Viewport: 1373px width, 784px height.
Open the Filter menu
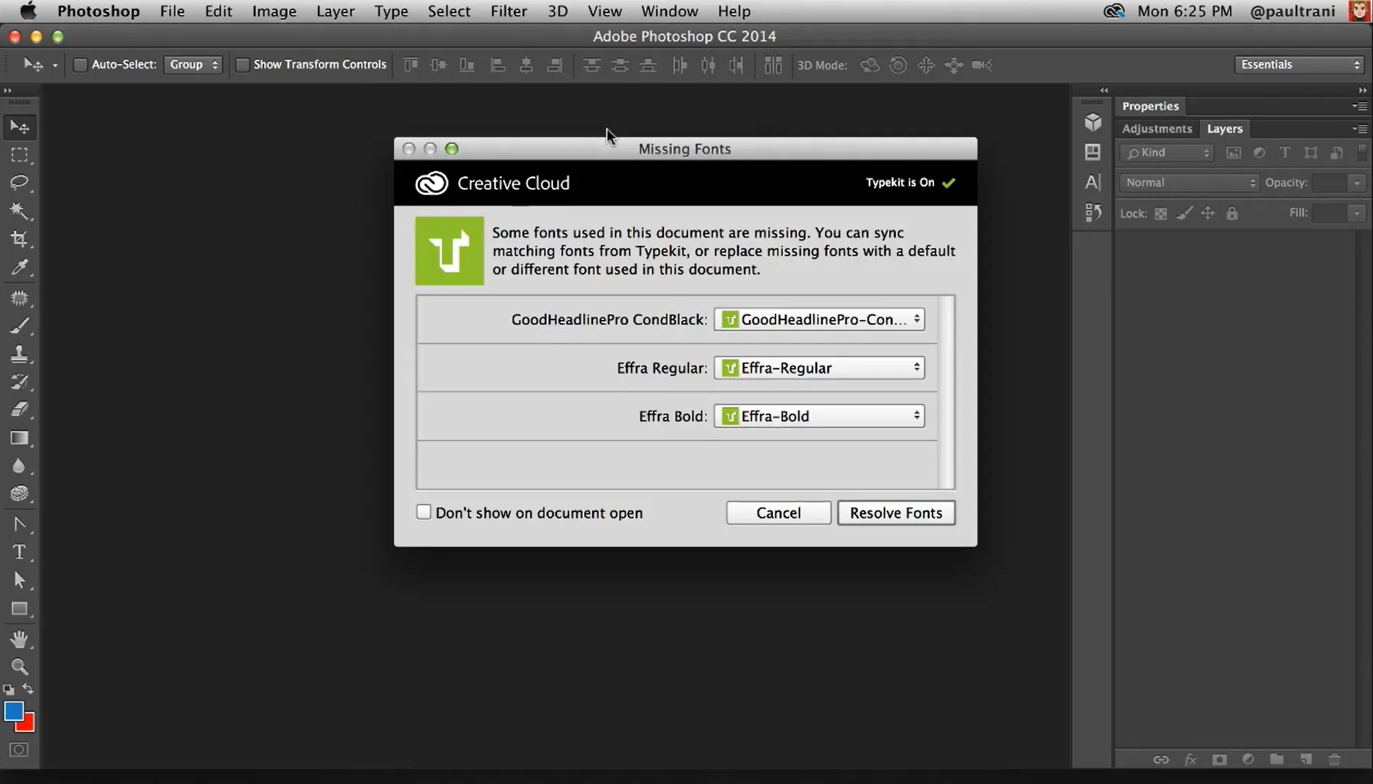coord(508,12)
